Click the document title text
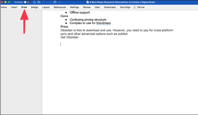Screen dimensions: 198x115 (122, 2)
